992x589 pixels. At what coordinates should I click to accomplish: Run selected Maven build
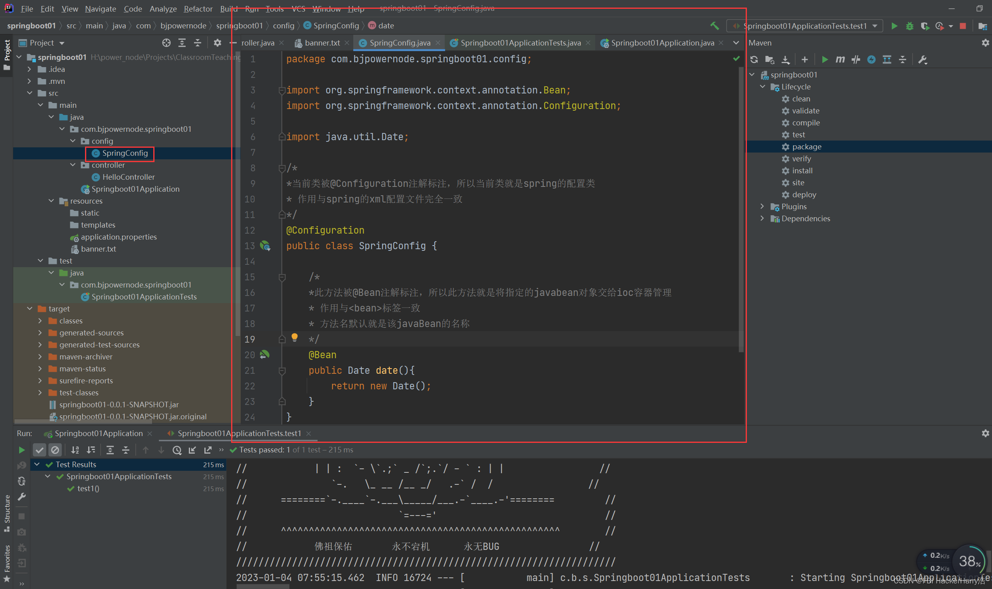point(824,59)
